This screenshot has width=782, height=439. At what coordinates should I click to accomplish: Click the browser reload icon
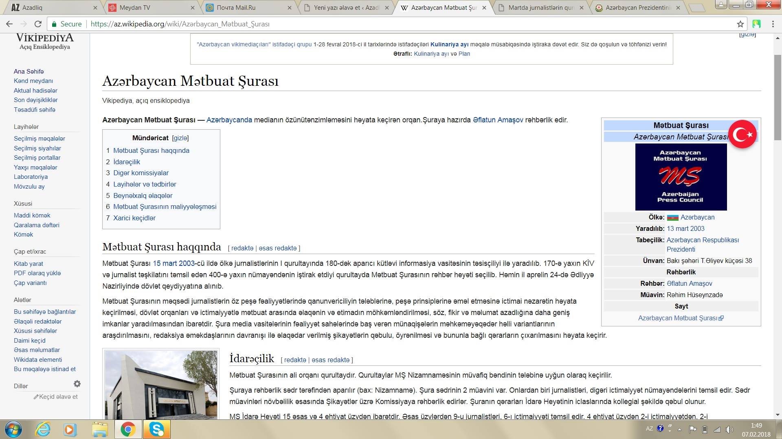pos(38,24)
